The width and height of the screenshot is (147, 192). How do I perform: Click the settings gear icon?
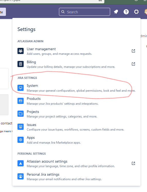[136, 12]
